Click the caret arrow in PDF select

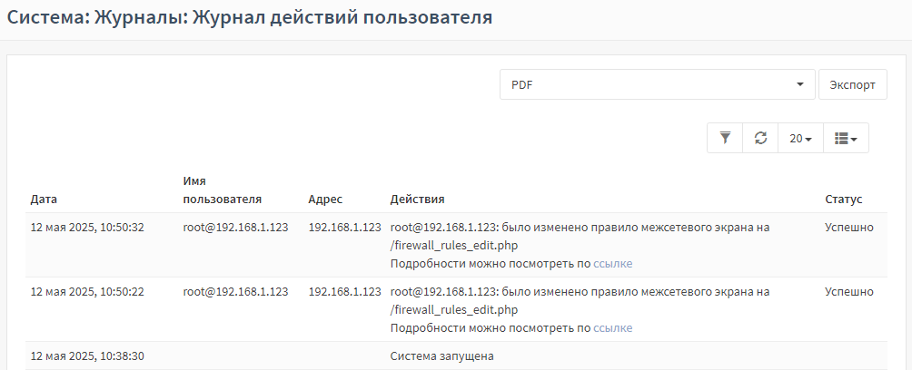coord(800,85)
